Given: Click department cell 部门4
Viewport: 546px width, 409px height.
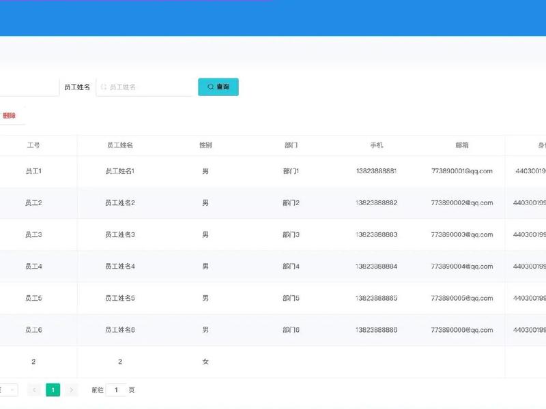Looking at the screenshot, I should click(291, 267).
